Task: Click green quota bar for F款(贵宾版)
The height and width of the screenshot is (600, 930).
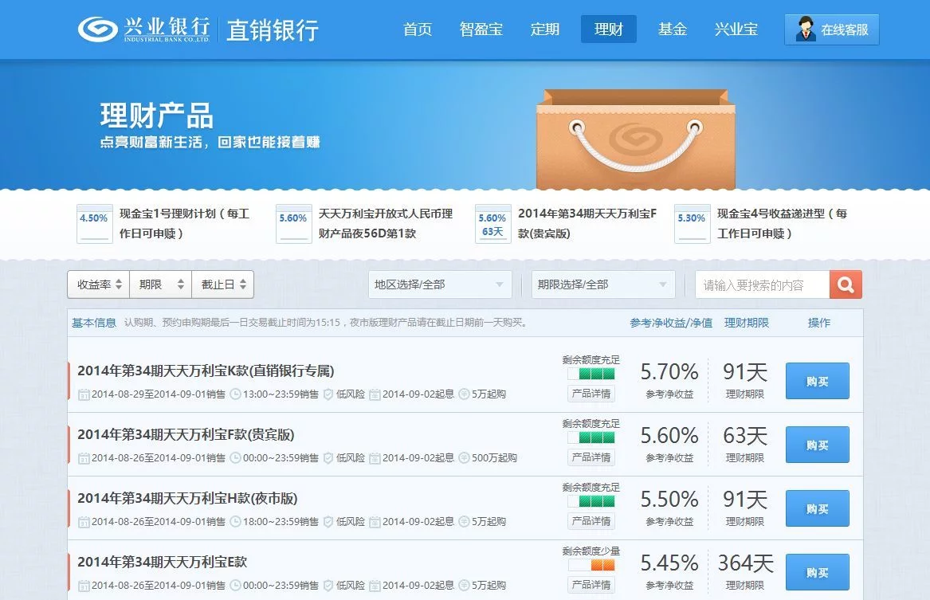Action: pyautogui.click(x=591, y=437)
